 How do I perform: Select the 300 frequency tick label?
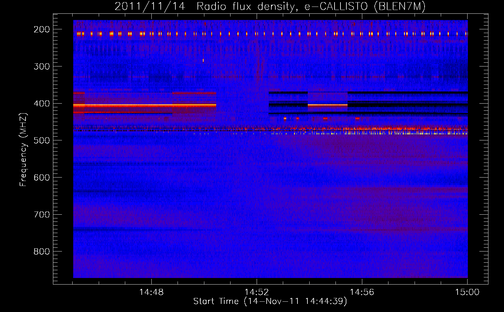click(x=42, y=66)
